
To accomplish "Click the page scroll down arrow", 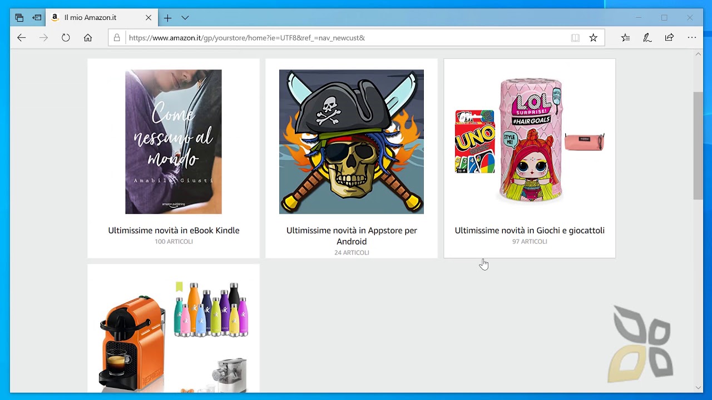I will [698, 387].
